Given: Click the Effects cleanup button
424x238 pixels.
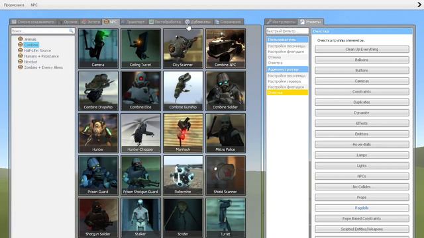Looking at the screenshot, I should pyautogui.click(x=362, y=124).
